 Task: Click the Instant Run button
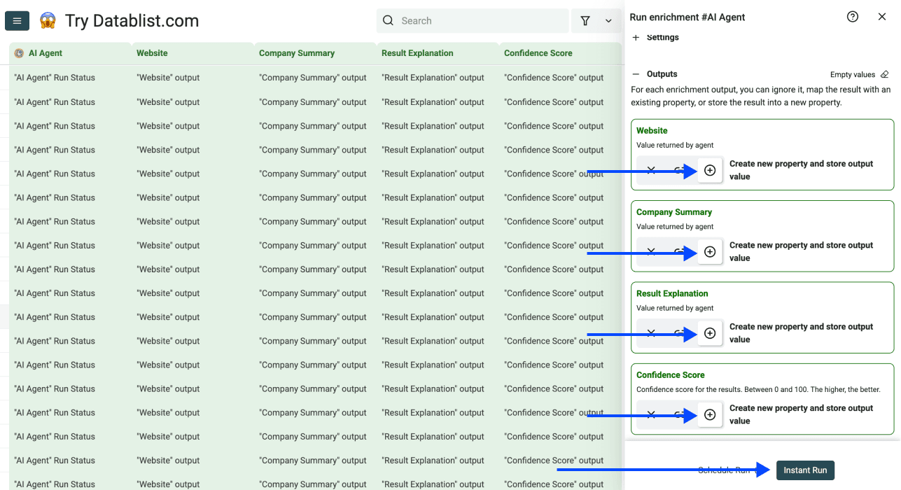tap(805, 470)
